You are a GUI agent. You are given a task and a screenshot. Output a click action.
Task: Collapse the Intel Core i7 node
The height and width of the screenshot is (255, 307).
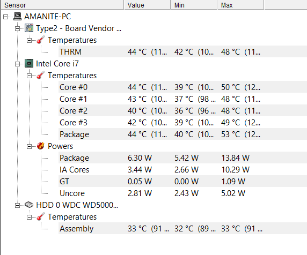click(x=17, y=64)
